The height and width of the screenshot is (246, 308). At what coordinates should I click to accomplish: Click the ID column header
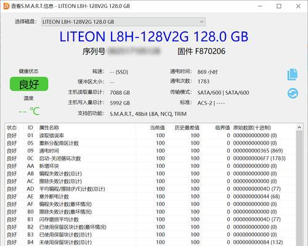point(30,128)
